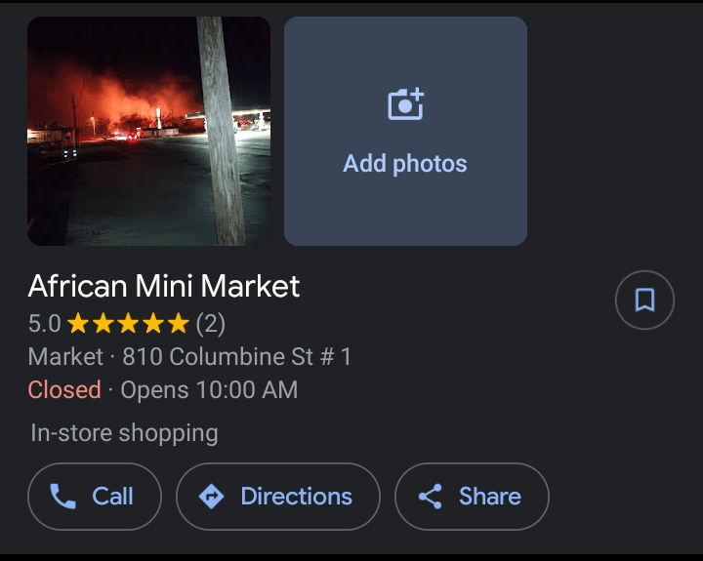Click the 5.0 rating number
The image size is (703, 561).
(44, 323)
